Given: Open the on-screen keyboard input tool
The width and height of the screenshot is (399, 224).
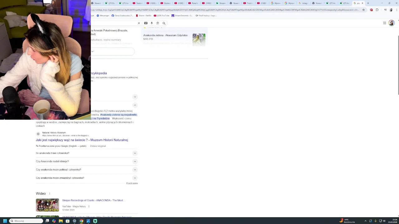Looking at the screenshot, I should click(x=146, y=23).
